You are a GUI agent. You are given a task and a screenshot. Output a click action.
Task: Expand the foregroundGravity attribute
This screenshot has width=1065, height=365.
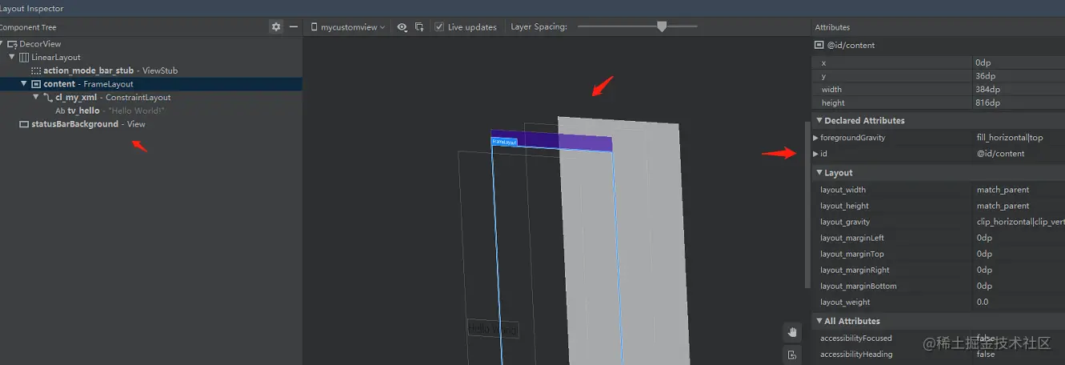pos(815,138)
